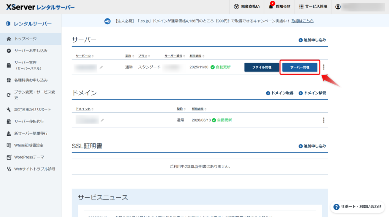Click the ファイル管理 button
The image size is (389, 217).
coord(262,67)
